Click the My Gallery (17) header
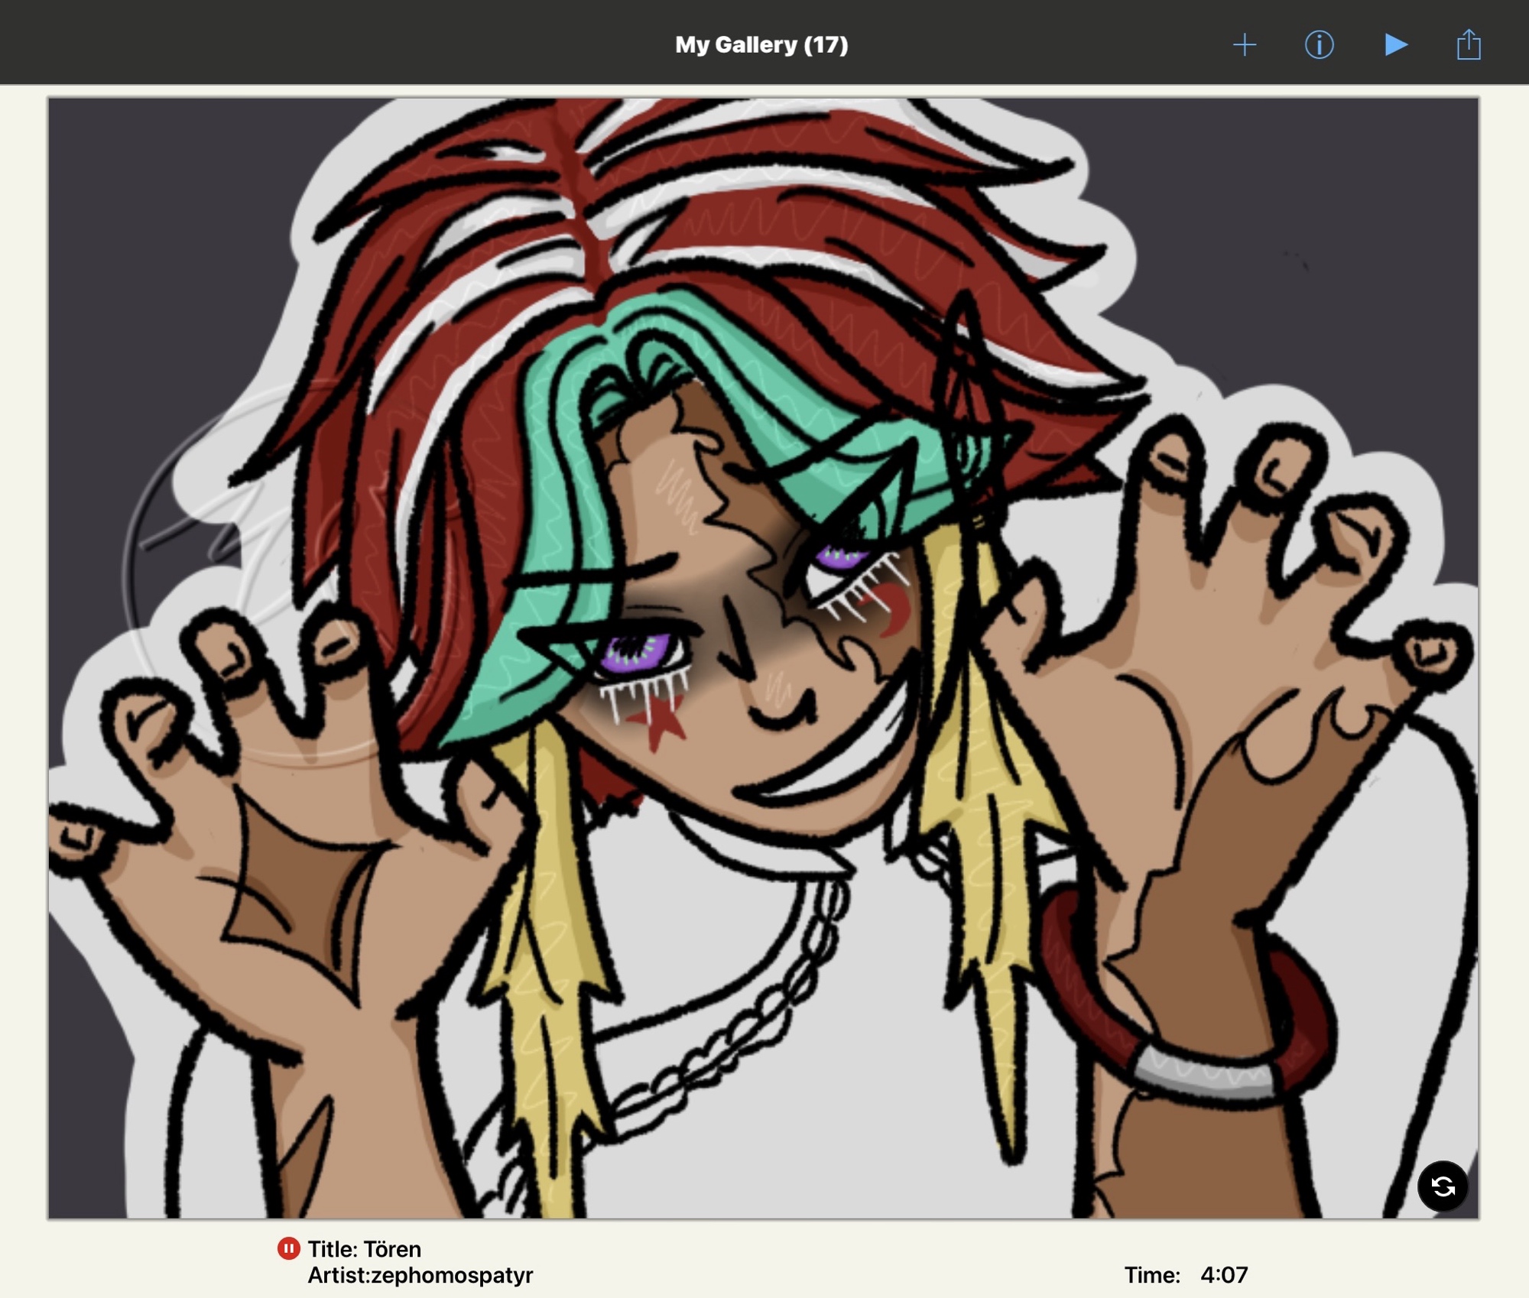The height and width of the screenshot is (1298, 1529). [761, 45]
